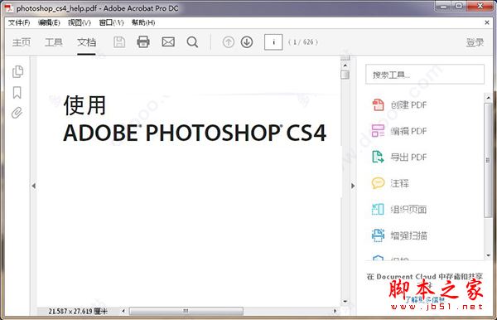
Task: Print the document using printer icon
Action: (x=143, y=41)
